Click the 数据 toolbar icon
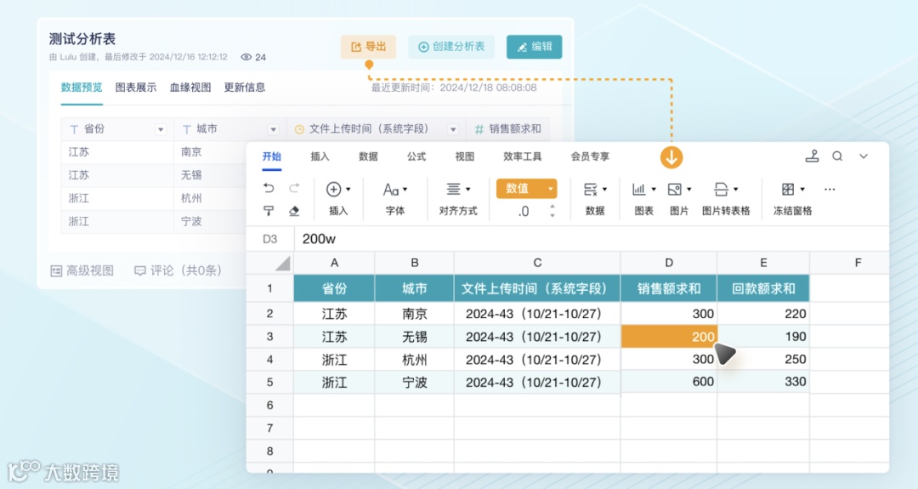The height and width of the screenshot is (489, 918). point(590,189)
